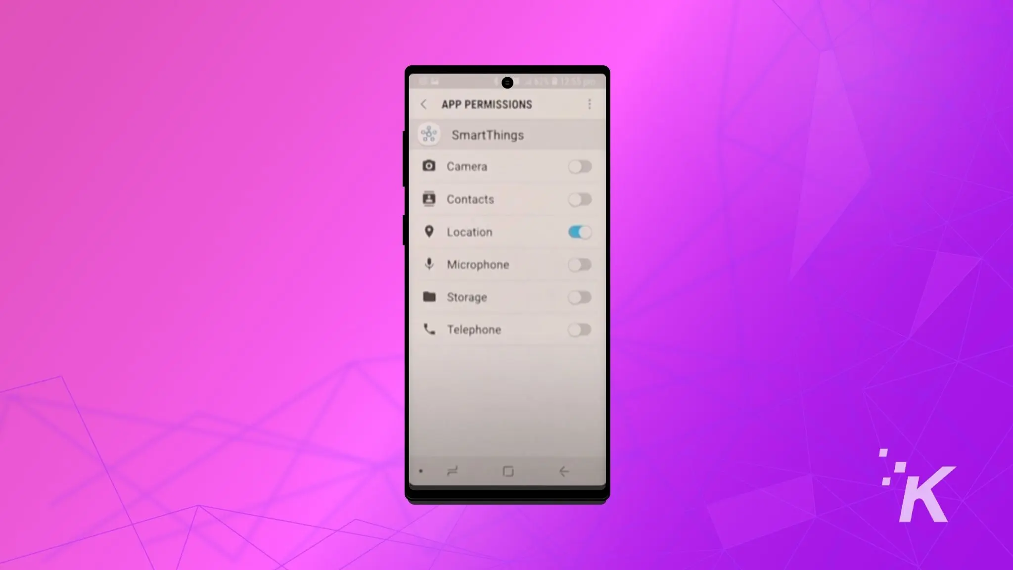Image resolution: width=1013 pixels, height=570 pixels.
Task: Enable the Microphone permission toggle
Action: (580, 264)
